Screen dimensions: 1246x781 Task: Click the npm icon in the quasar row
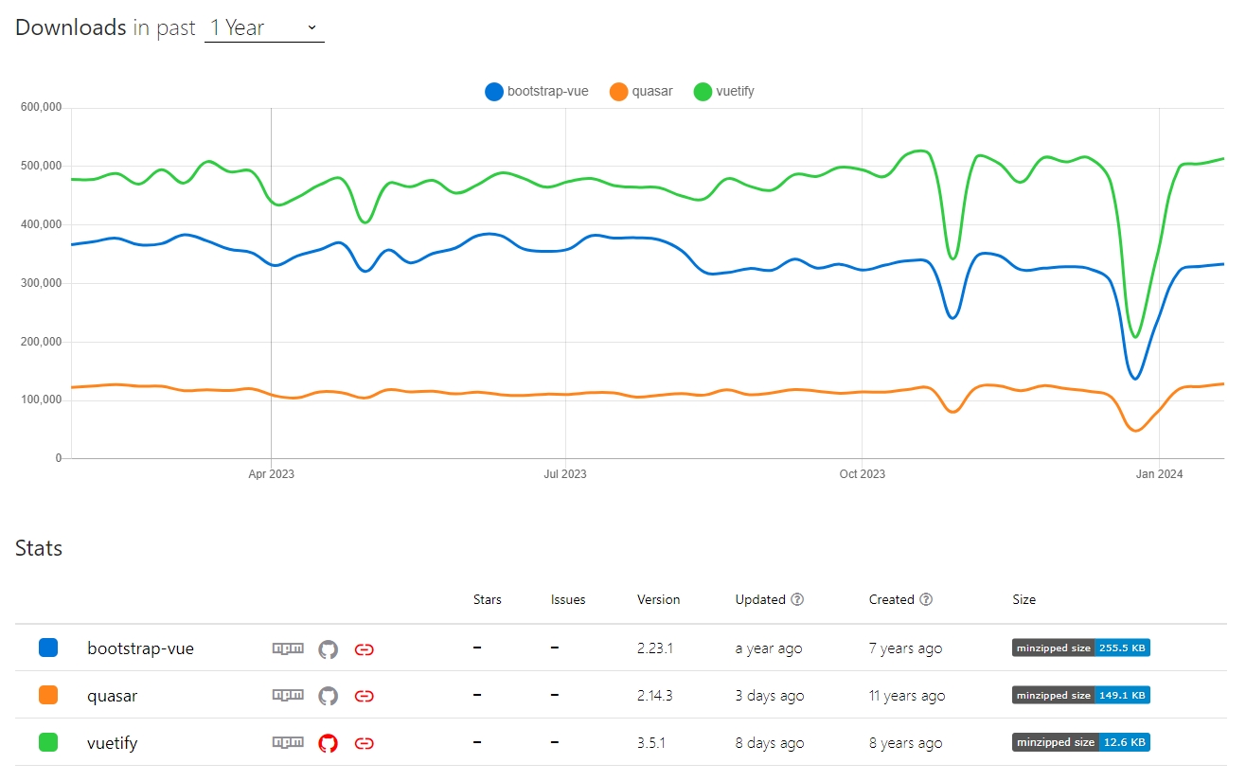tap(287, 695)
